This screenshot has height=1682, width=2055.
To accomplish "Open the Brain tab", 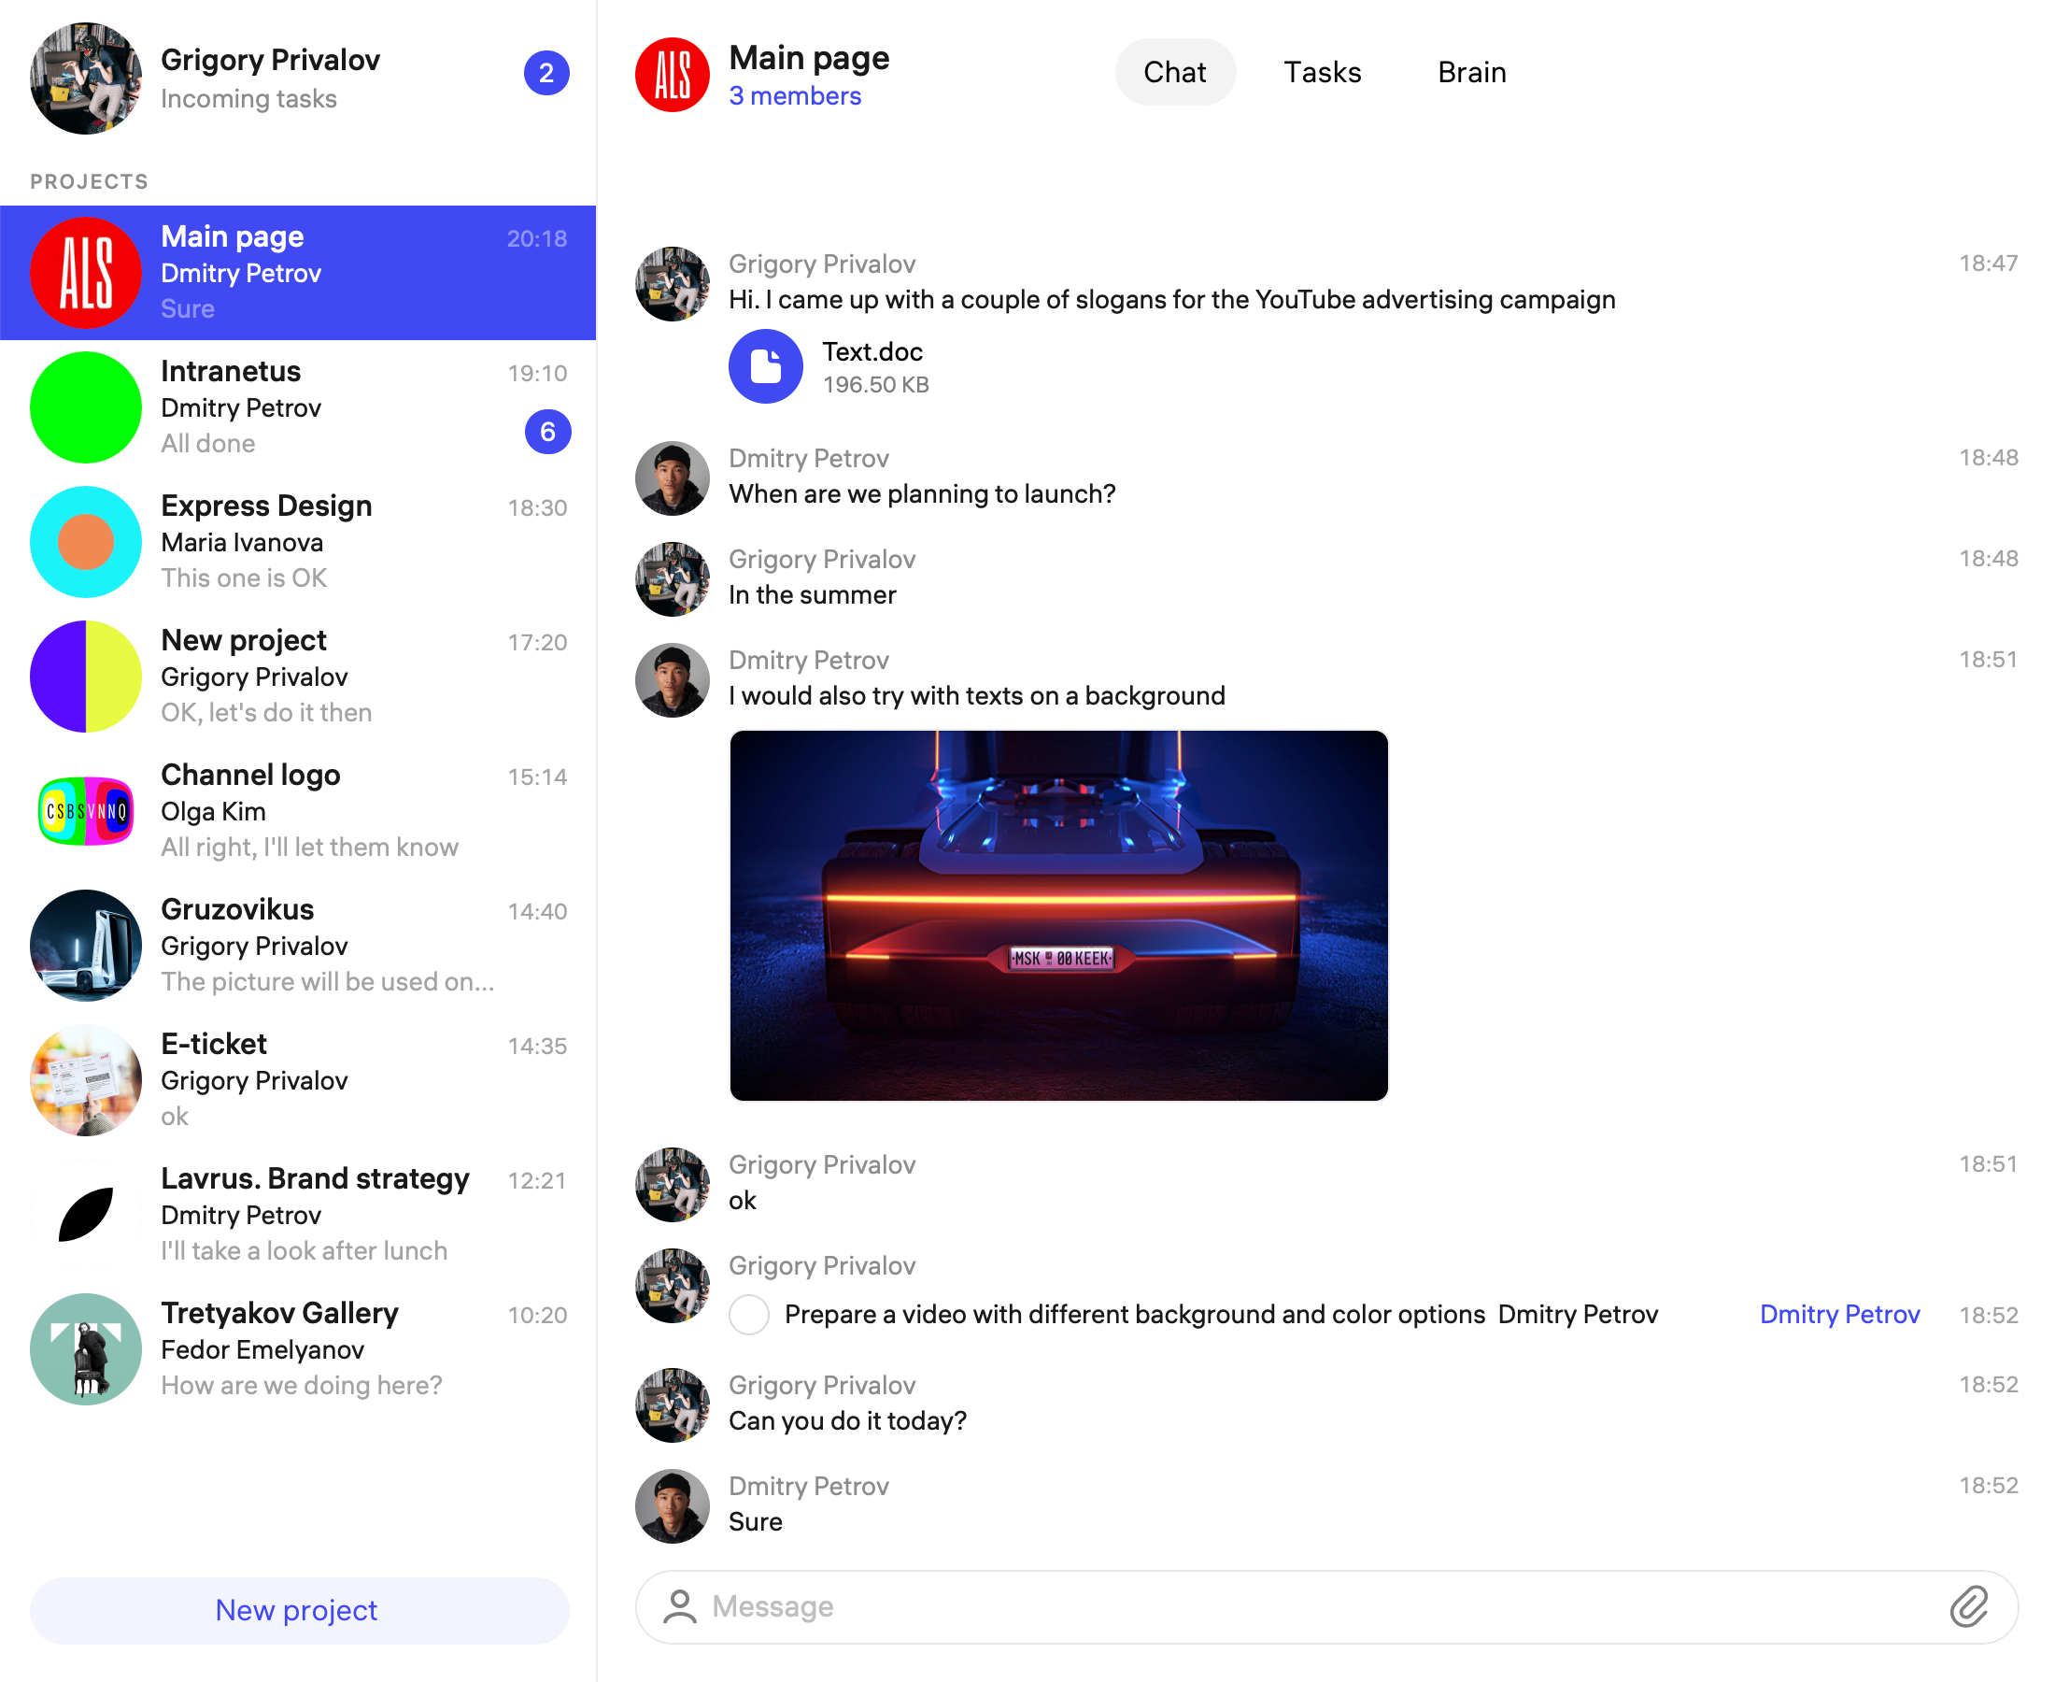I will coord(1471,73).
